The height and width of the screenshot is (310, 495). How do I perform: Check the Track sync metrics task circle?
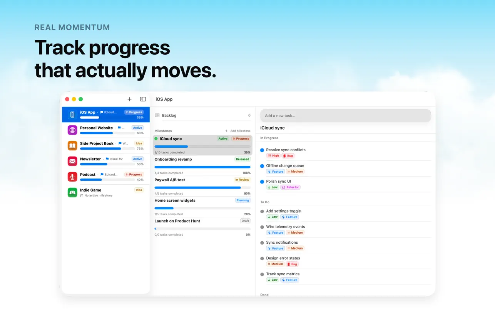(262, 274)
